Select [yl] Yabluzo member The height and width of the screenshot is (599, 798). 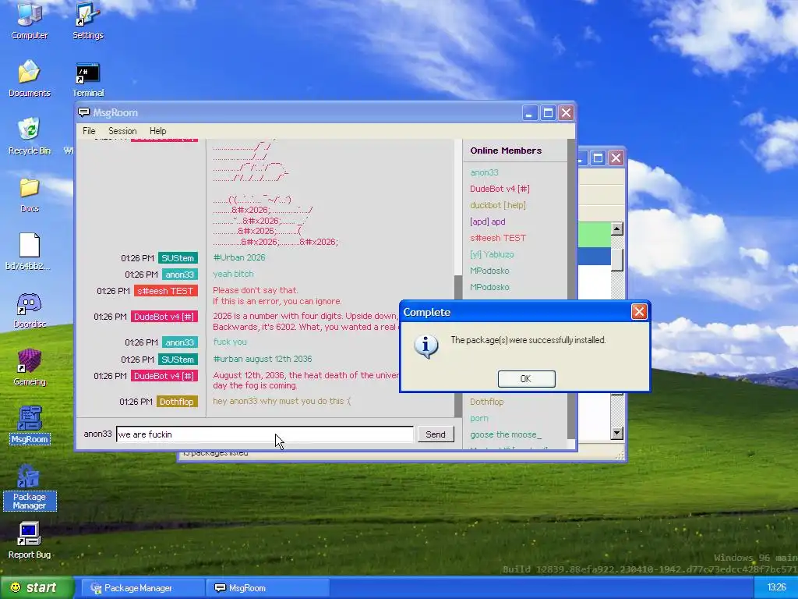coord(492,253)
